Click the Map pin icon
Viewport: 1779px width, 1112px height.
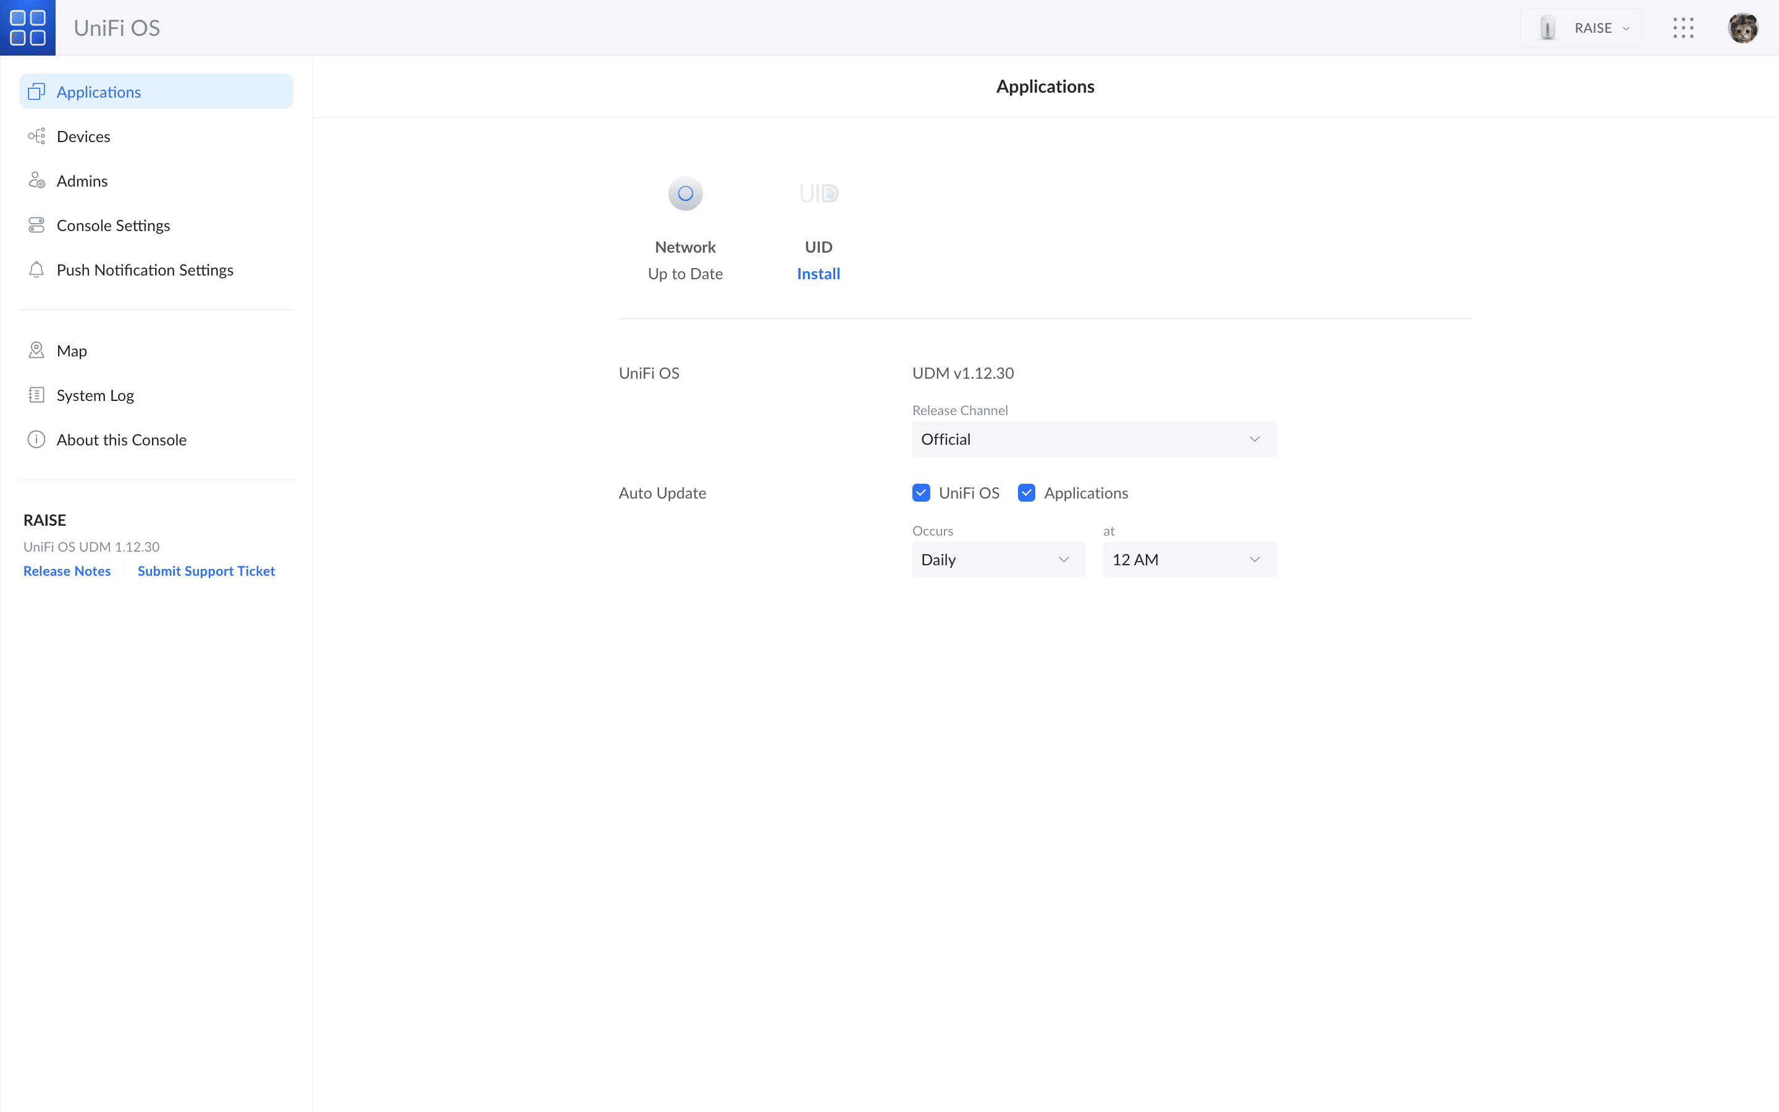click(36, 351)
